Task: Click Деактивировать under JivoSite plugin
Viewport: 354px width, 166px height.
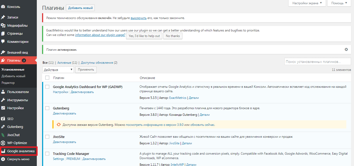Action: 64,142
